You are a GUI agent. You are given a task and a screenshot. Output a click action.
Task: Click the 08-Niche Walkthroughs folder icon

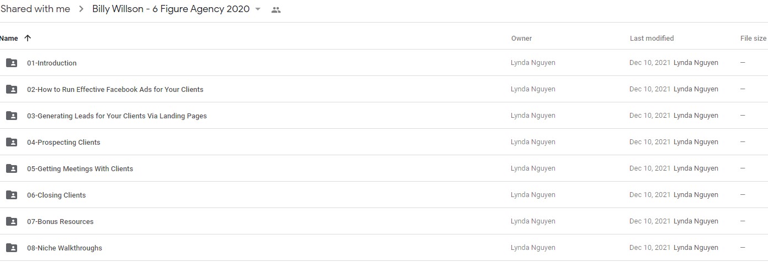click(11, 248)
